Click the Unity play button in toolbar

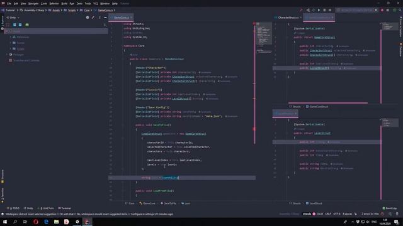[x=319, y=10]
